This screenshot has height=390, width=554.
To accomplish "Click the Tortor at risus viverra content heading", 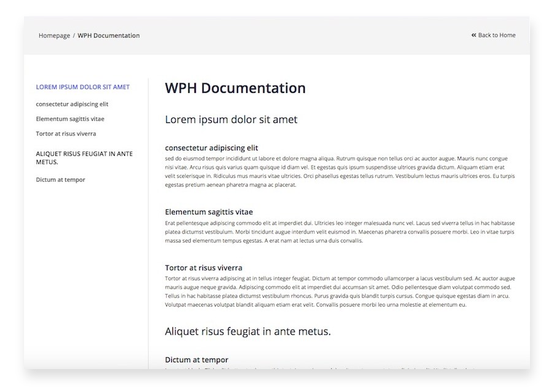I will [204, 267].
